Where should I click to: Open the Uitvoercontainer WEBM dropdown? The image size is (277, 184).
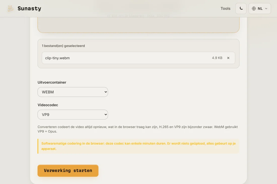[73, 92]
